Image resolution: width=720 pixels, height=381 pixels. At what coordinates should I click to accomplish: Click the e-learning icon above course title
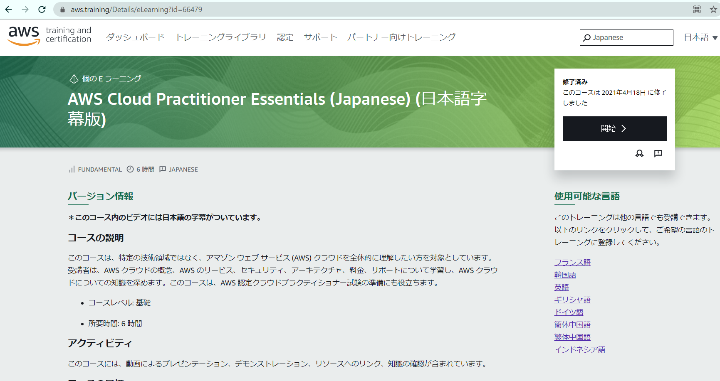[x=74, y=79]
